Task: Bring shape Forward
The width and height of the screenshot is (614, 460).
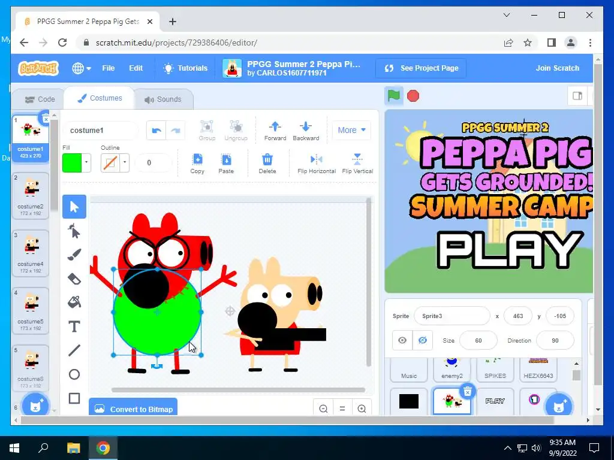Action: pos(275,130)
